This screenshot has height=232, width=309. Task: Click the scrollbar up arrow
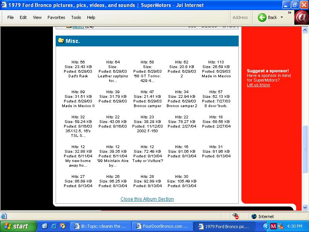pos(305,30)
